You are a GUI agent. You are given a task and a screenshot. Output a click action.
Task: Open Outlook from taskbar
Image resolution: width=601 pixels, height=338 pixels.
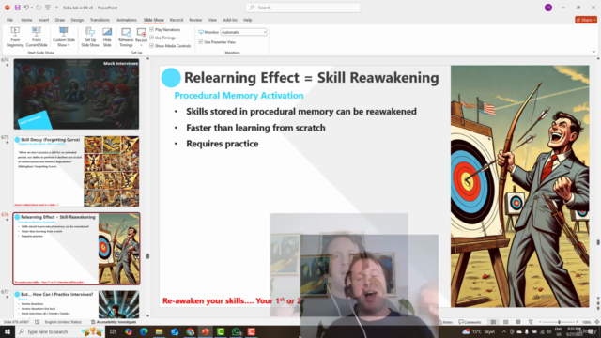175,331
